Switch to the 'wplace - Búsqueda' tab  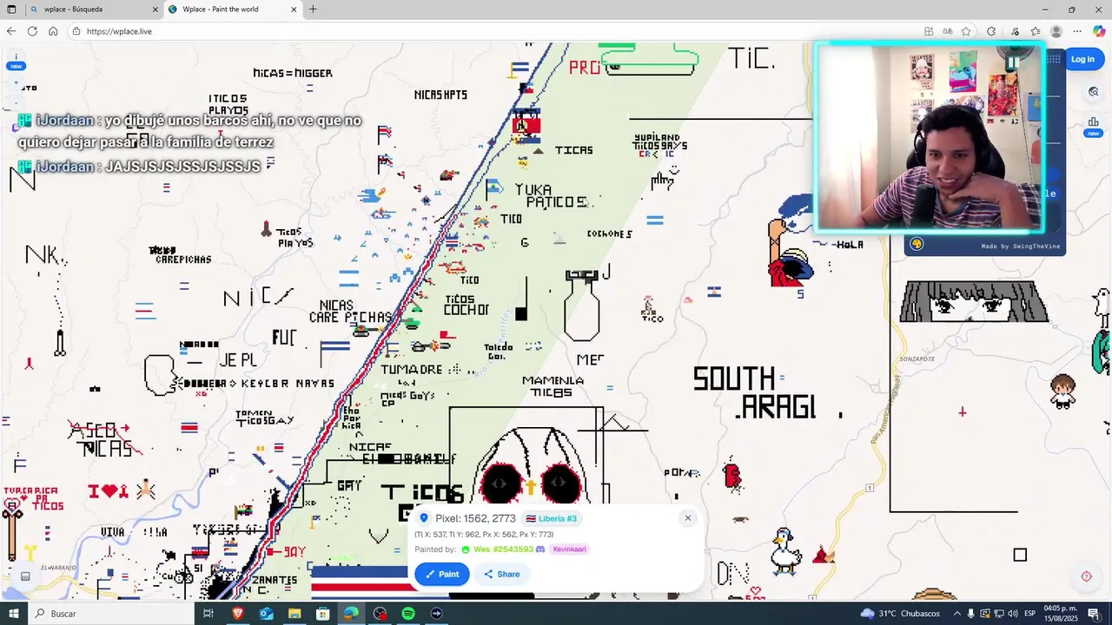pyautogui.click(x=93, y=10)
